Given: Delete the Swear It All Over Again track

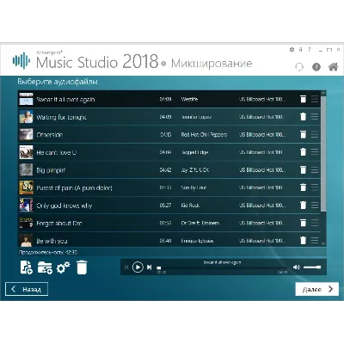Looking at the screenshot, I should 303,99.
